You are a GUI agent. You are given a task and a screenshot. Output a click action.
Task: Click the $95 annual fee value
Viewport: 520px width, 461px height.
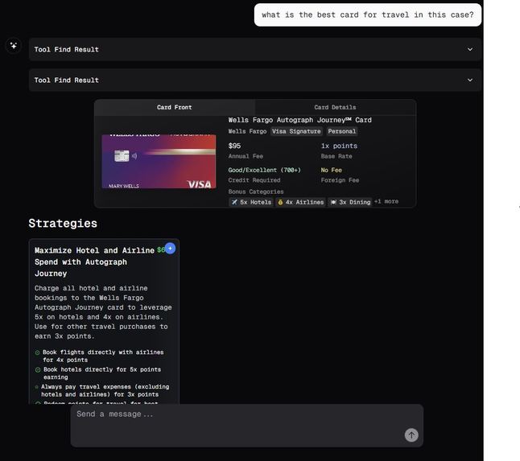pos(234,146)
